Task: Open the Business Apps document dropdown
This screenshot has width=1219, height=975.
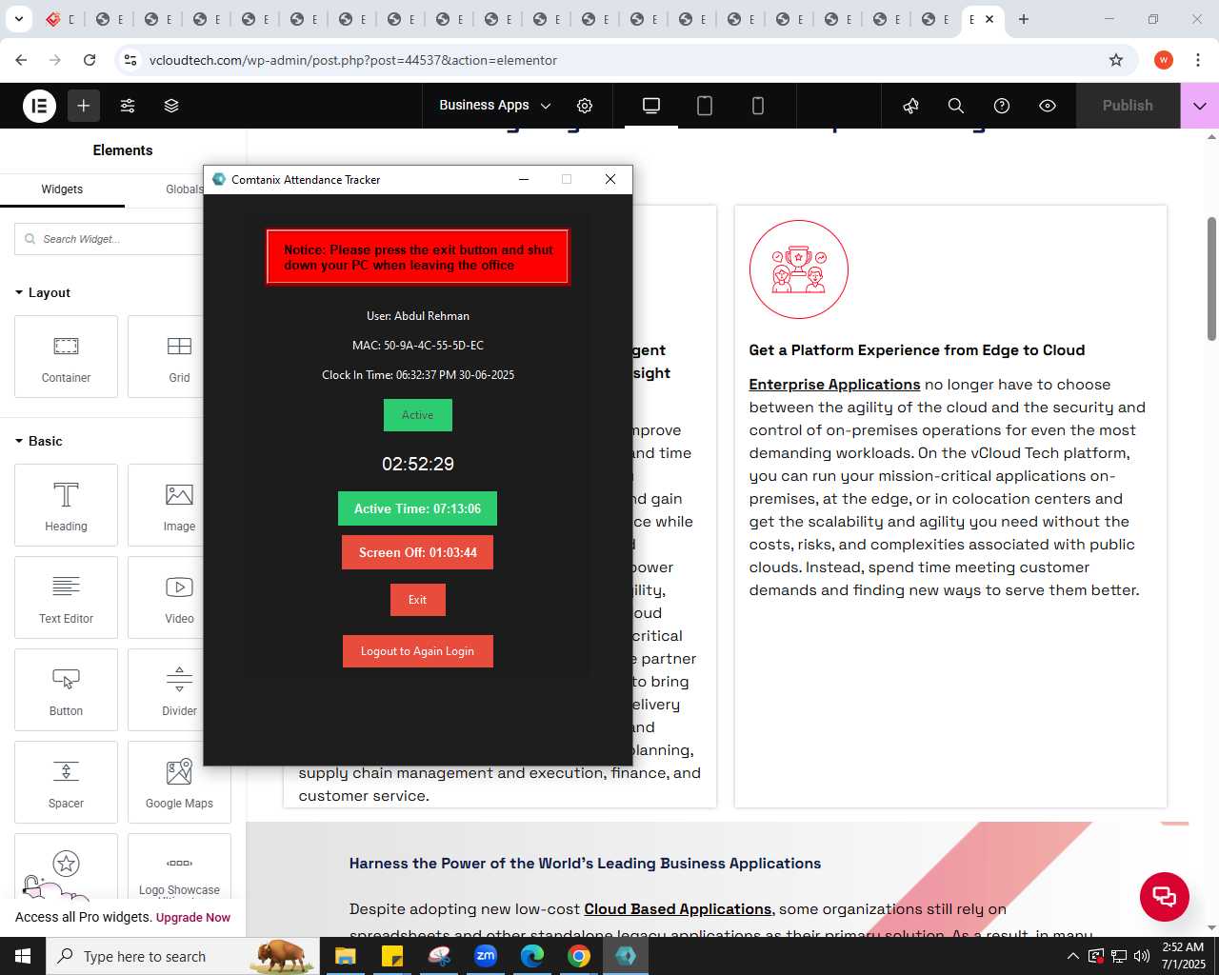Action: click(494, 106)
